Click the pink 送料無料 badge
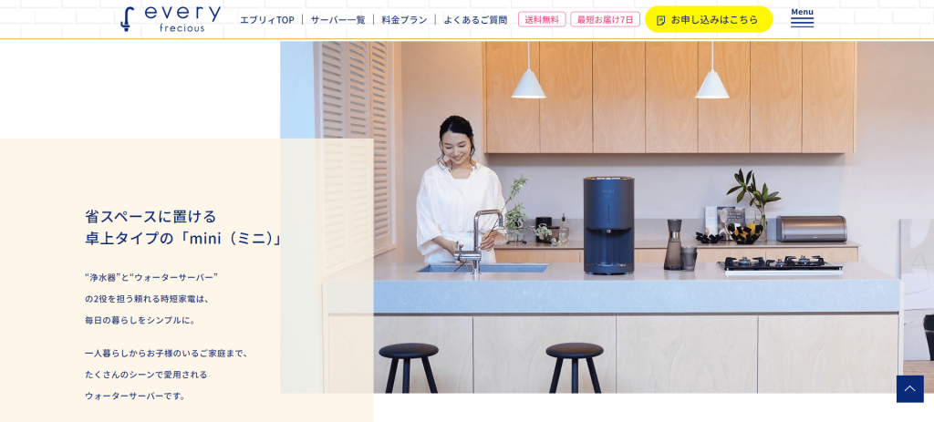The image size is (934, 422). tap(542, 20)
